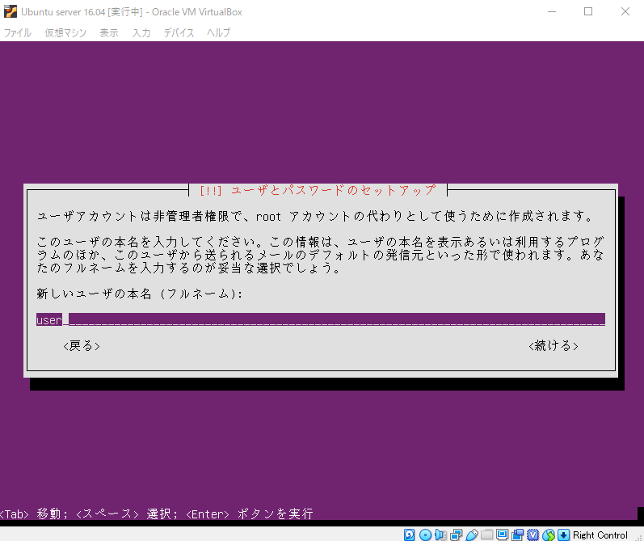The height and width of the screenshot is (541, 644).
Task: Click the full name input field containing user
Action: (320, 319)
